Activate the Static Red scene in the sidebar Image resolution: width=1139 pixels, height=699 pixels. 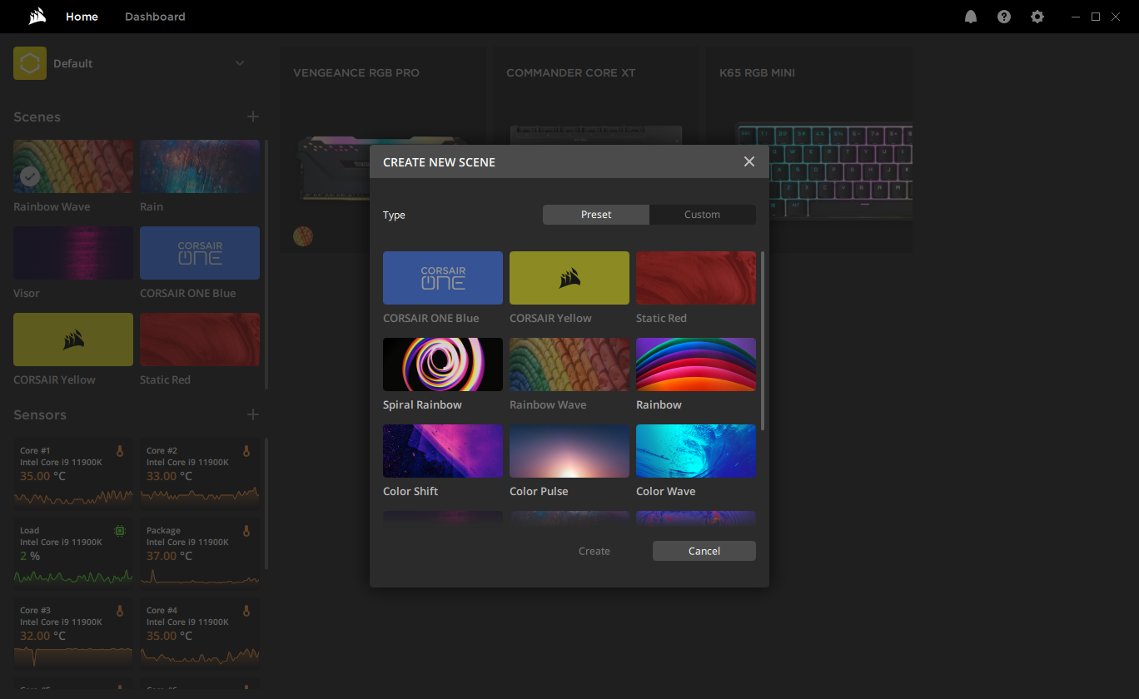pyautogui.click(x=200, y=340)
